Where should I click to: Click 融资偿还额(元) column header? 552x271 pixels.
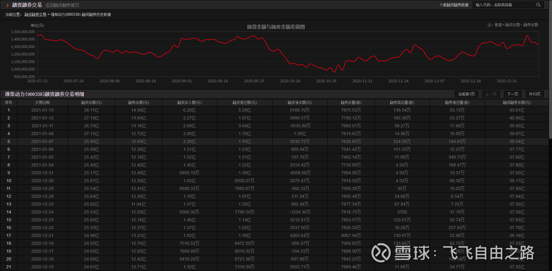pyautogui.click(x=245, y=102)
